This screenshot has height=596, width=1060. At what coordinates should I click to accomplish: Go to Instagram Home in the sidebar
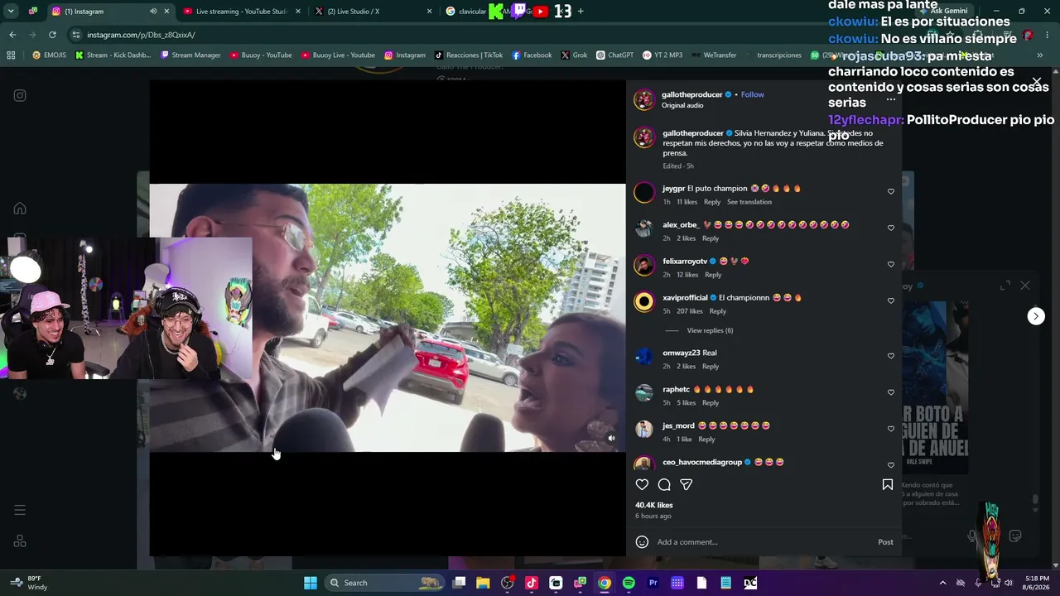point(20,209)
